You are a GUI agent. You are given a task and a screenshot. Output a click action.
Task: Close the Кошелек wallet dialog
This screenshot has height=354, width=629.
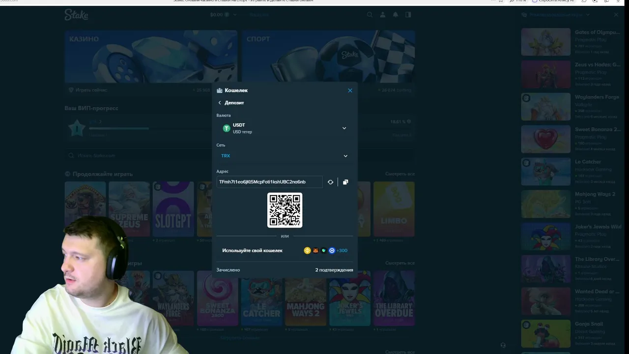[x=350, y=90]
